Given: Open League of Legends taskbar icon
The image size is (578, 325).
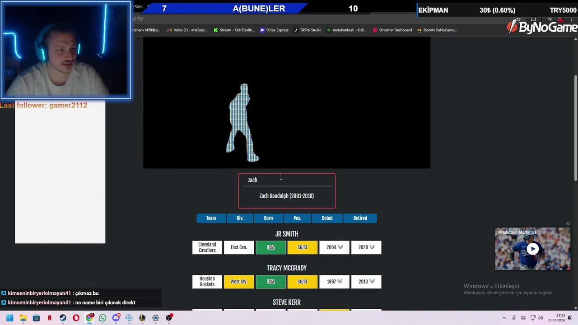Looking at the screenshot, I should pos(142,318).
